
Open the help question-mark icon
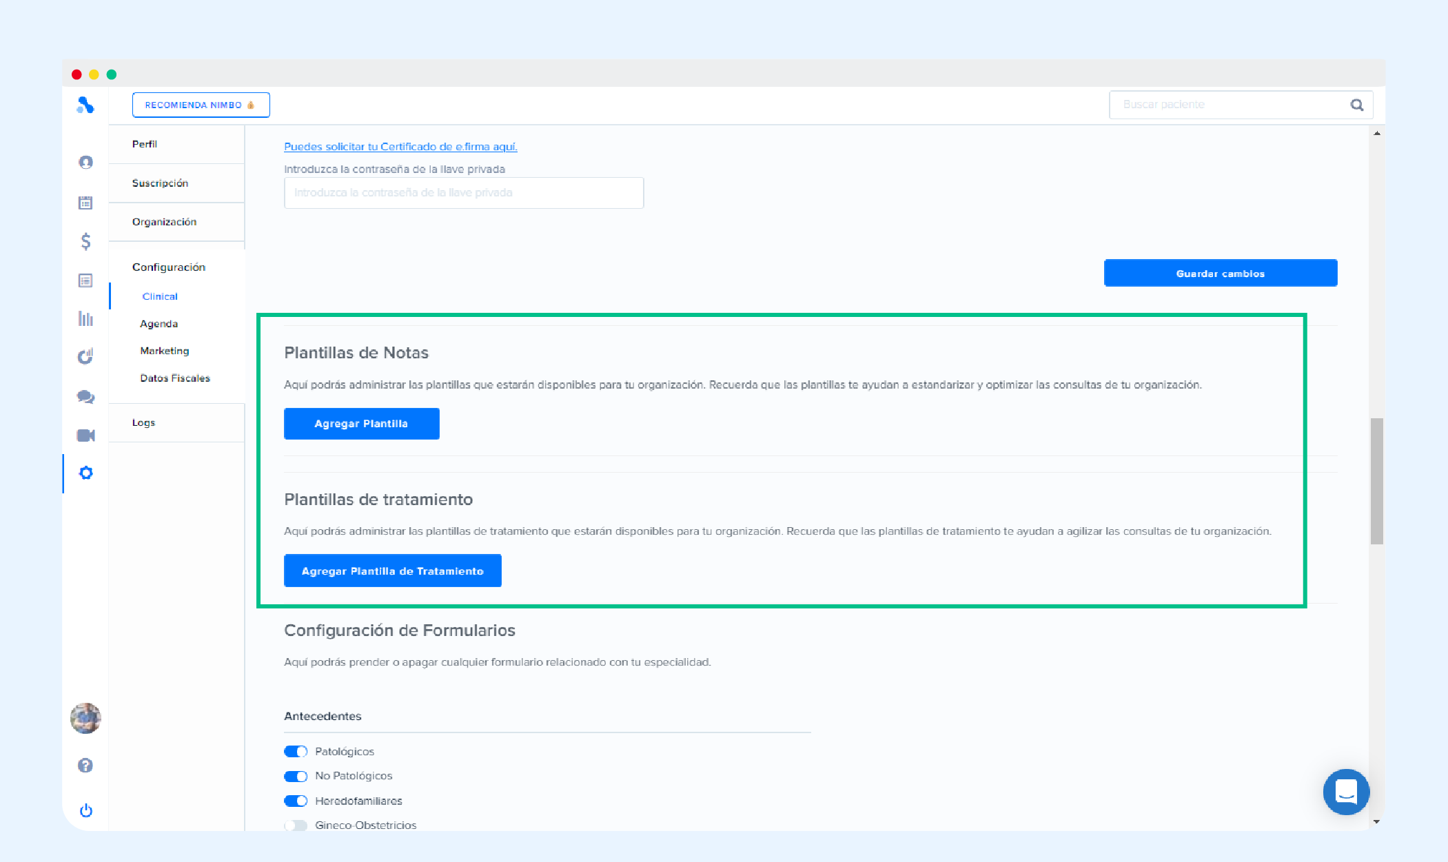(x=85, y=765)
